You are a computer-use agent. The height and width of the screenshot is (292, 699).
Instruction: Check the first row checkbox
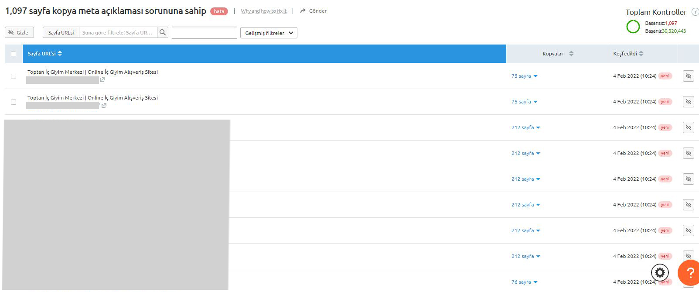14,76
